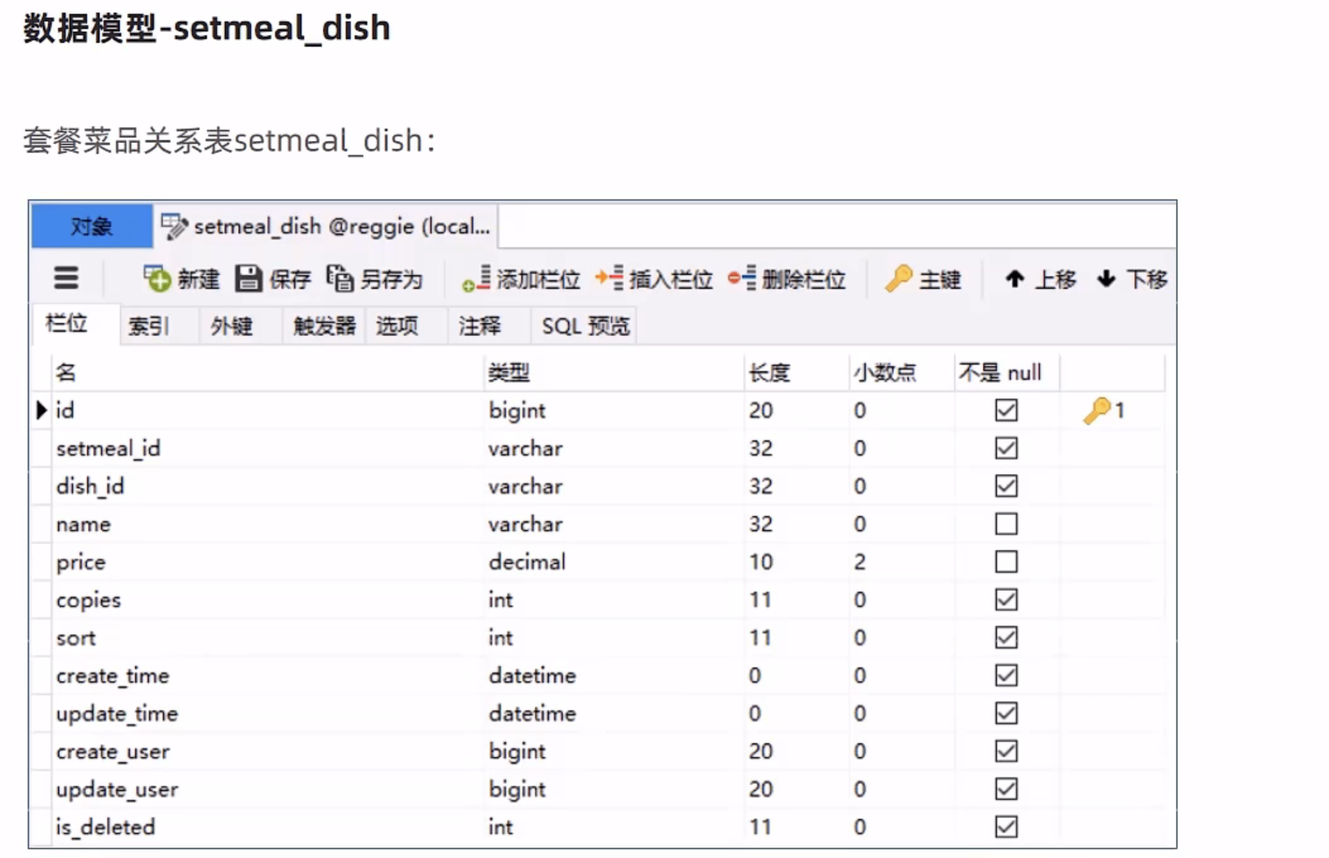Move field down with 下移 arrow

point(1106,278)
